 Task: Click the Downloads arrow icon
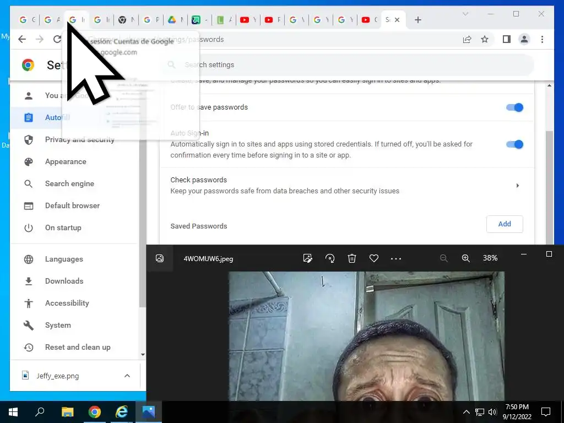pyautogui.click(x=29, y=281)
